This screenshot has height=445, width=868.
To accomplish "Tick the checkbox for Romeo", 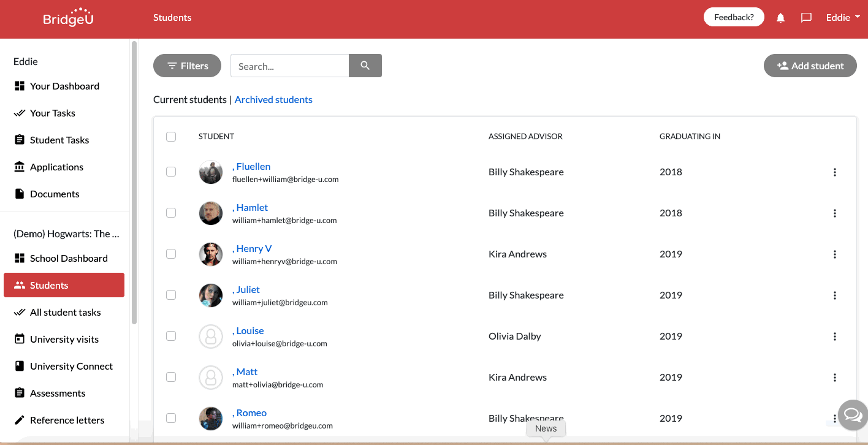I will (x=171, y=418).
